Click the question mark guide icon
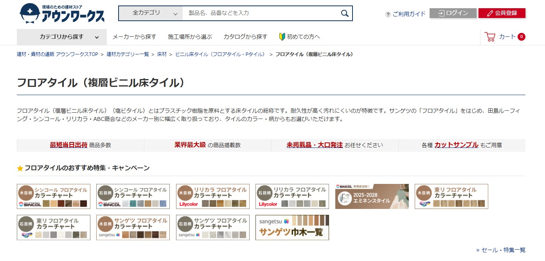The width and height of the screenshot is (545, 261). 388,14
